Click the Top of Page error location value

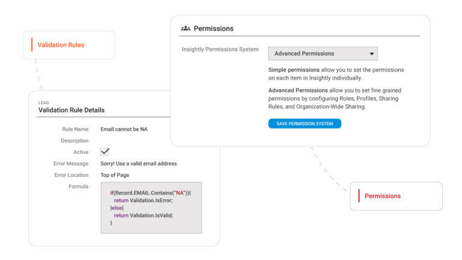tap(115, 175)
